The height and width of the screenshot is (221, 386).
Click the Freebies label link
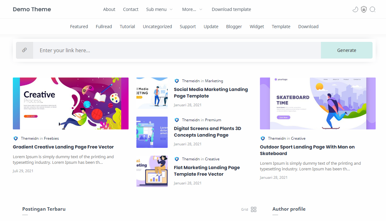click(x=51, y=138)
